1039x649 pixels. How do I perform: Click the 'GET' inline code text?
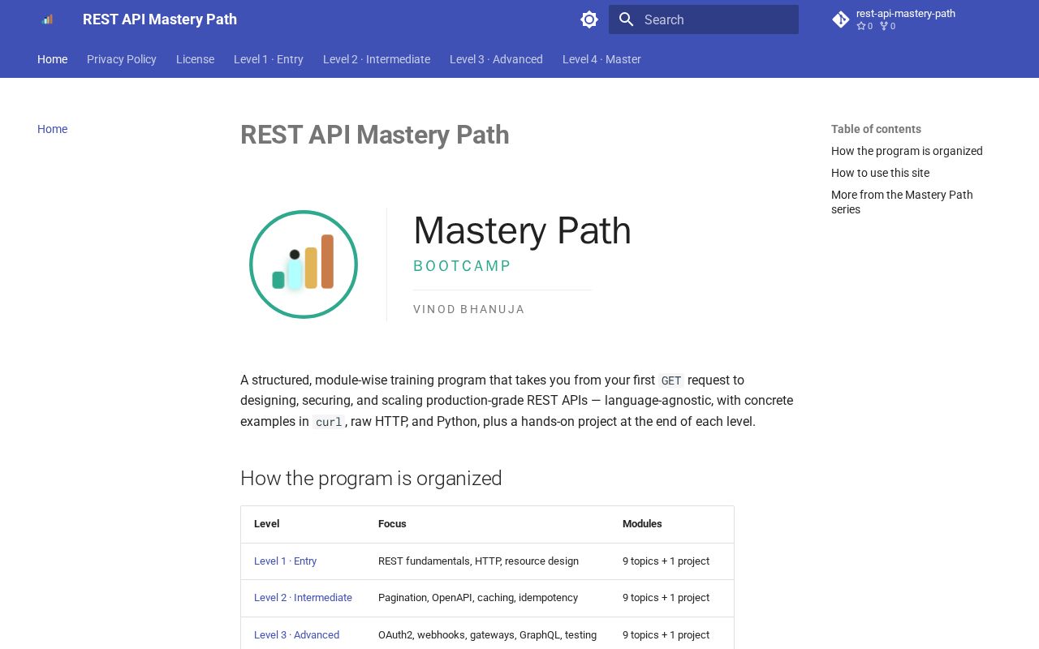pos(671,380)
